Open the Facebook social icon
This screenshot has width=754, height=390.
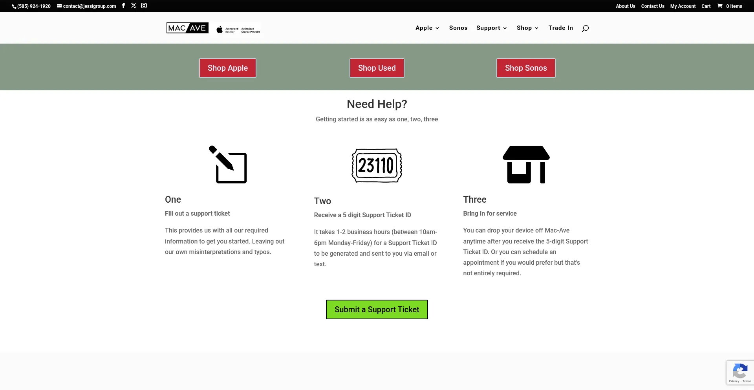point(123,5)
